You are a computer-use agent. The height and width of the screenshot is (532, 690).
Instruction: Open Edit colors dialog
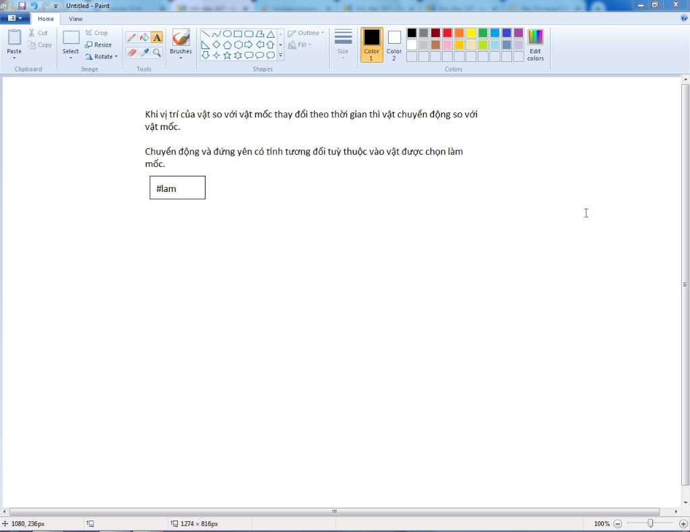click(536, 44)
